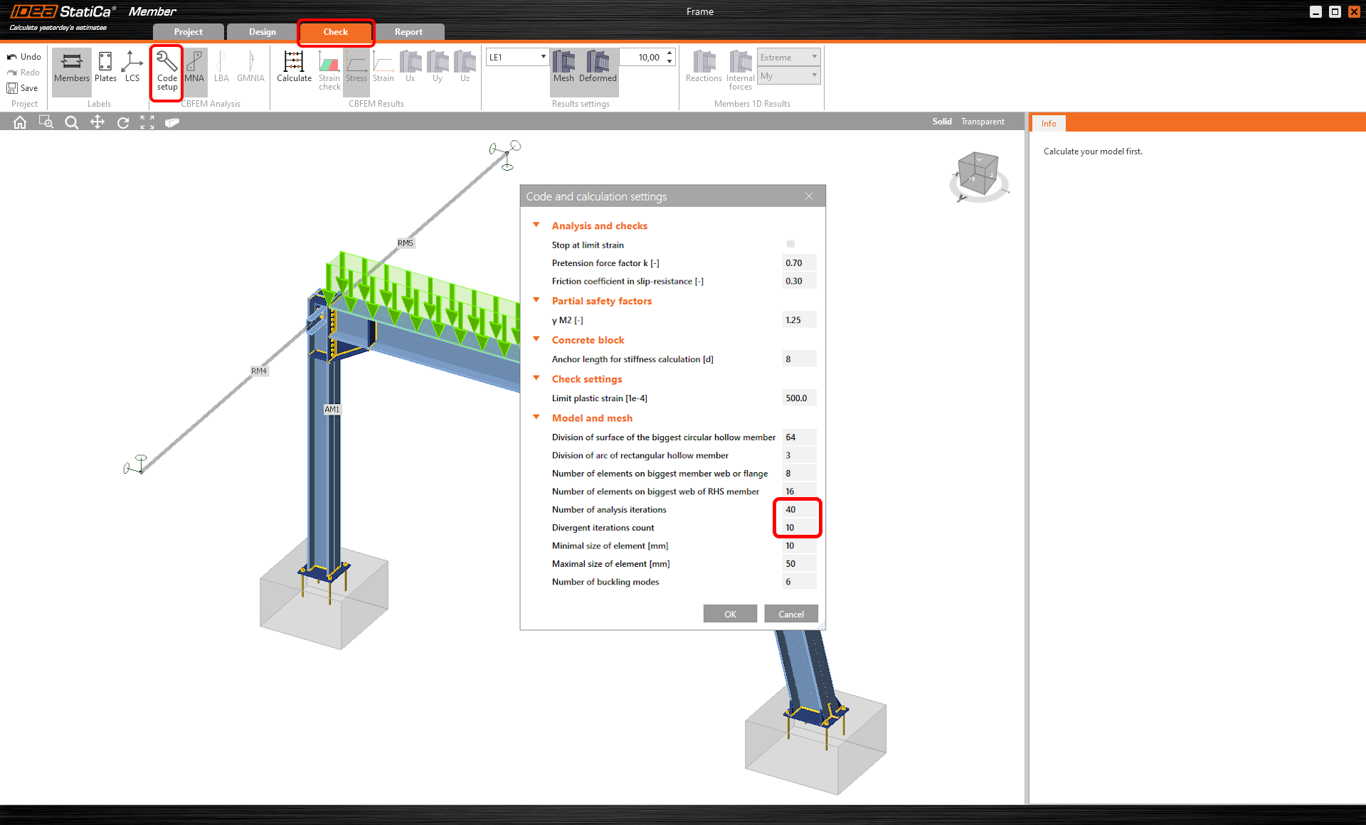Screen dimensions: 1366x825
Task: Open the Design tab
Action: 262,32
